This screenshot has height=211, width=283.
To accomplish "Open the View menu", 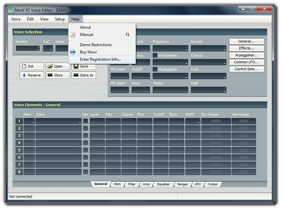I will 44,19.
